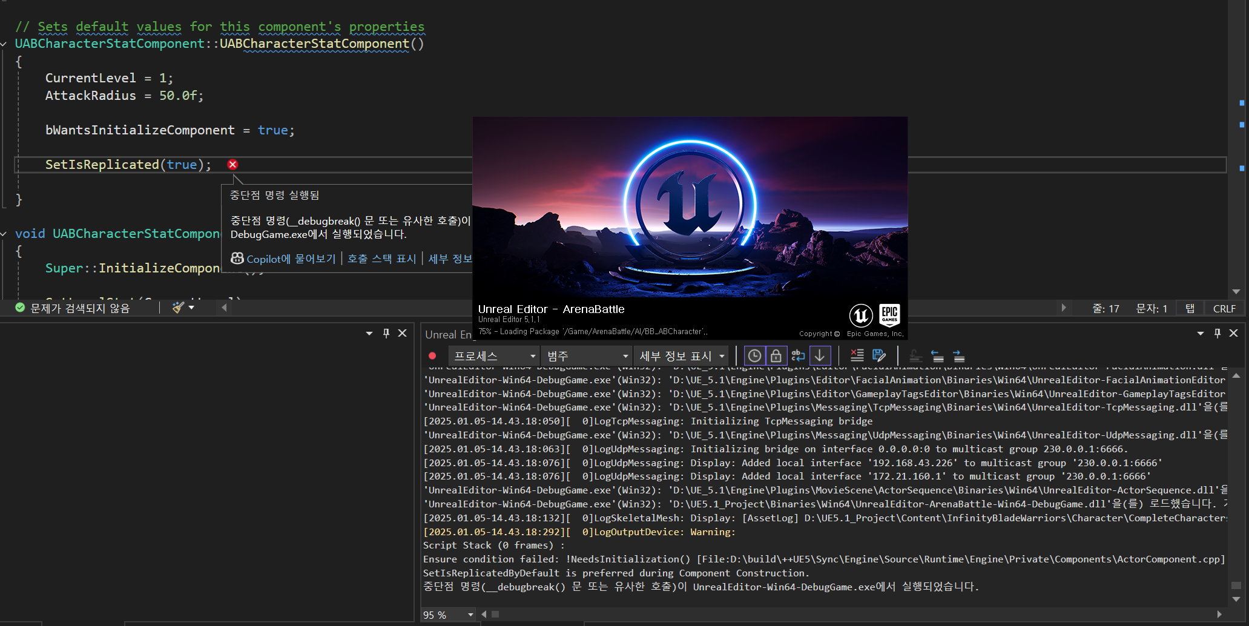This screenshot has width=1249, height=626.
Task: Click the red breakpoint error icon beside SetIsReplicated
Action: click(232, 165)
